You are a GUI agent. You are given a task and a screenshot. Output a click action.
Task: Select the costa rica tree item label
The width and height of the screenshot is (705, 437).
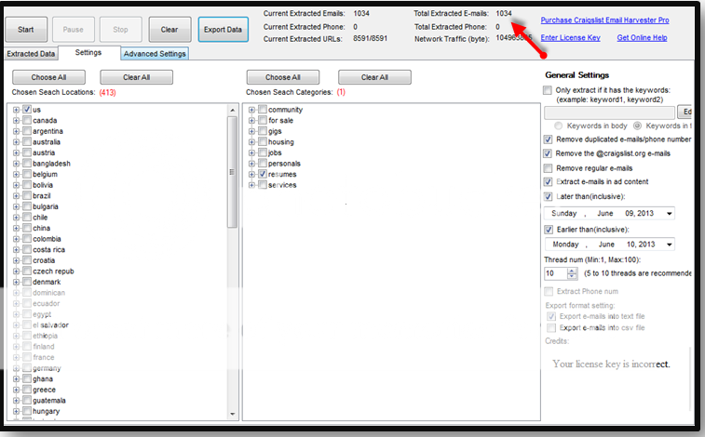48,249
